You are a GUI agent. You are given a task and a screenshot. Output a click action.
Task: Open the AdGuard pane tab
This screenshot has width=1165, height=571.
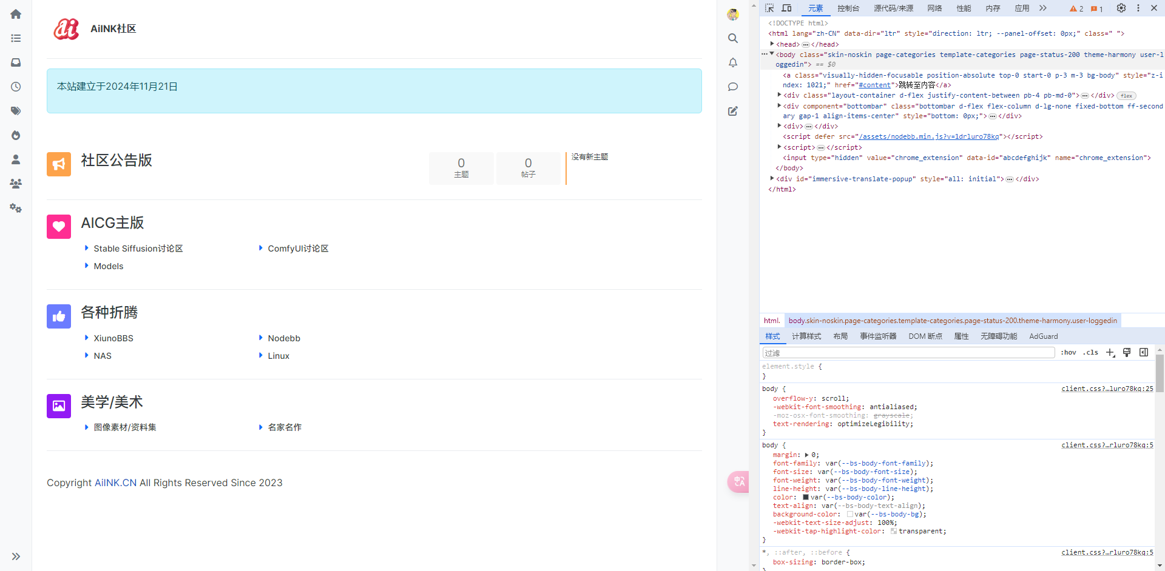click(x=1043, y=336)
